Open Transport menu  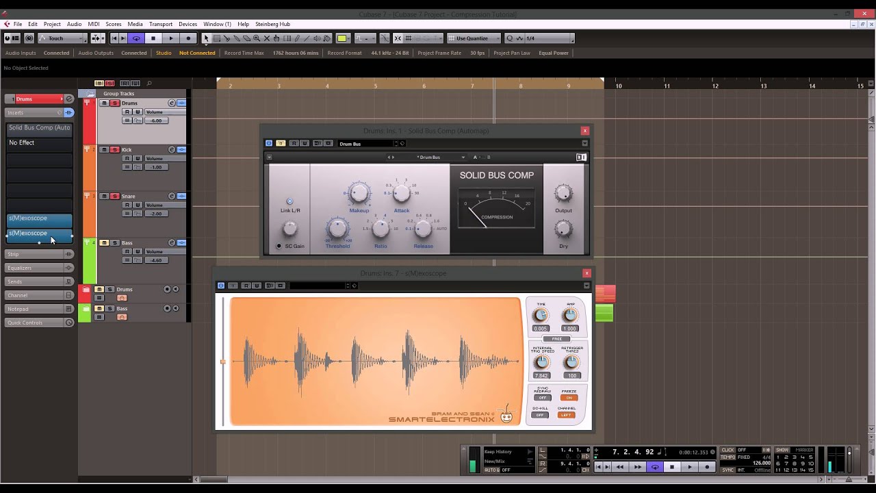[161, 24]
